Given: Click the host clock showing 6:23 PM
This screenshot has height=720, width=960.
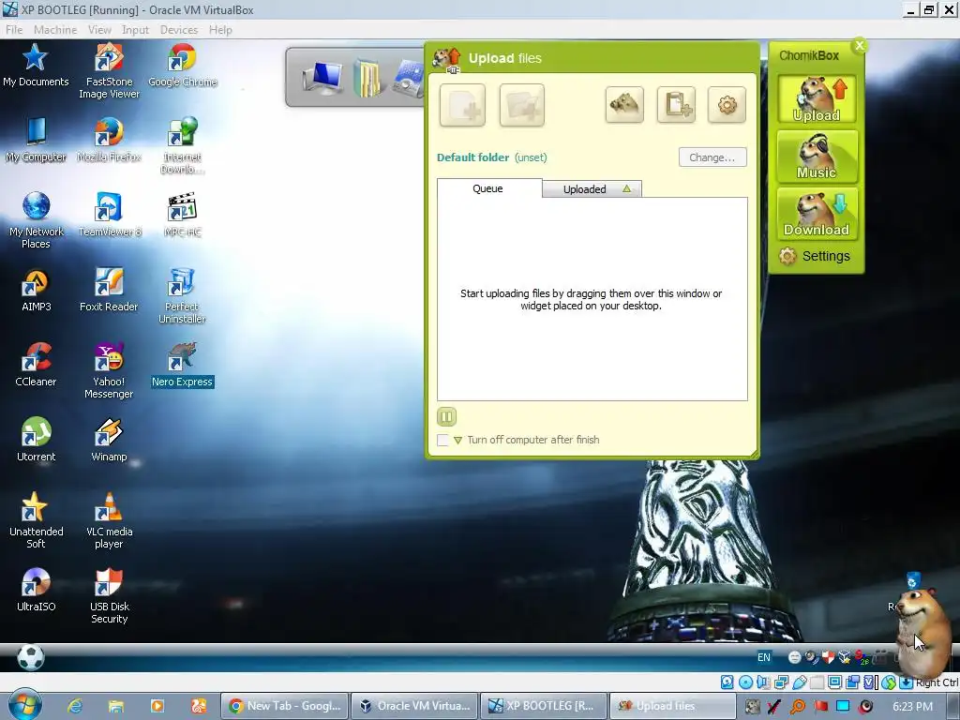Looking at the screenshot, I should click(912, 707).
